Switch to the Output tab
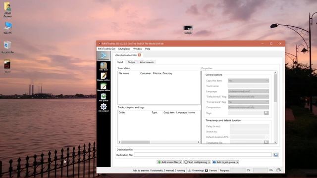The height and width of the screenshot is (178, 317). [131, 62]
